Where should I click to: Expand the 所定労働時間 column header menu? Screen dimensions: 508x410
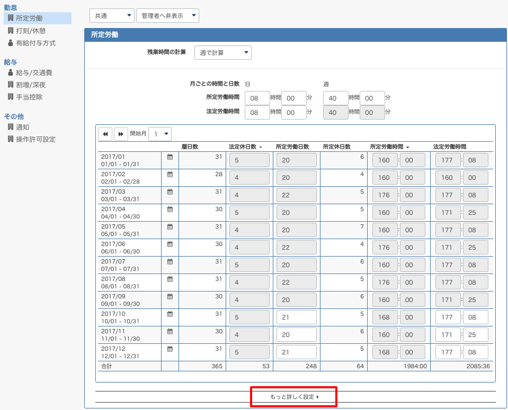[407, 147]
